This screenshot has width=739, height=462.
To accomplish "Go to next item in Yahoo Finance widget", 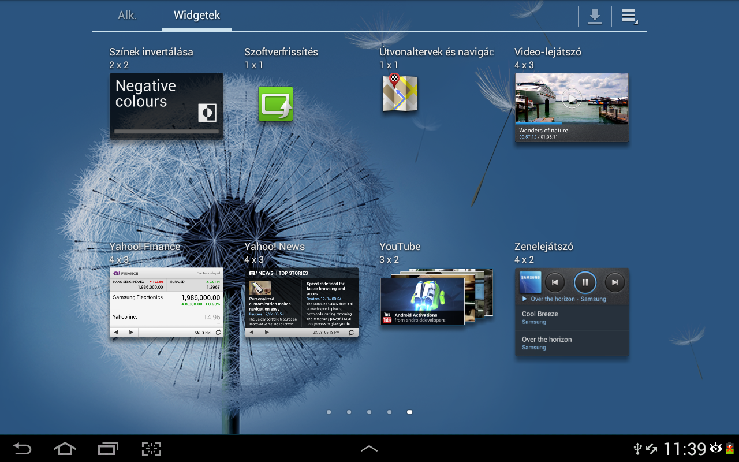I will click(x=132, y=332).
